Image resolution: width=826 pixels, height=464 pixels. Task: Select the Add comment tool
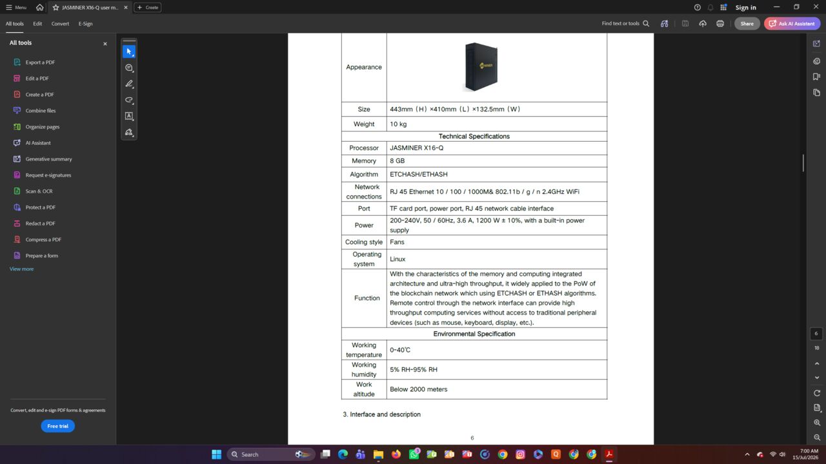click(129, 68)
